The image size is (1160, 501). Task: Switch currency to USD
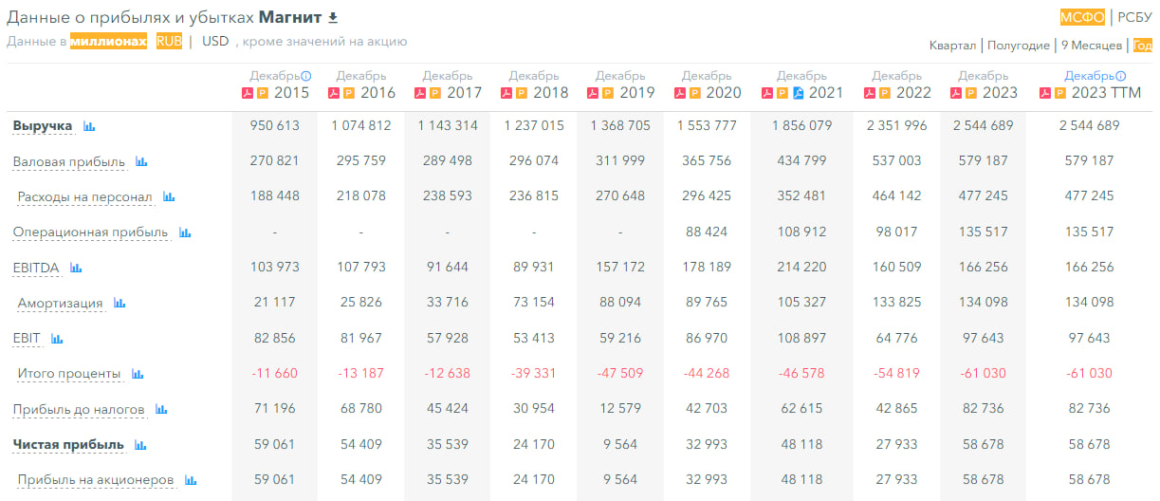click(x=215, y=42)
